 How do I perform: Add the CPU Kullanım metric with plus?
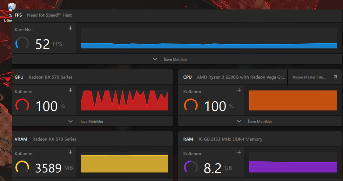[239, 90]
